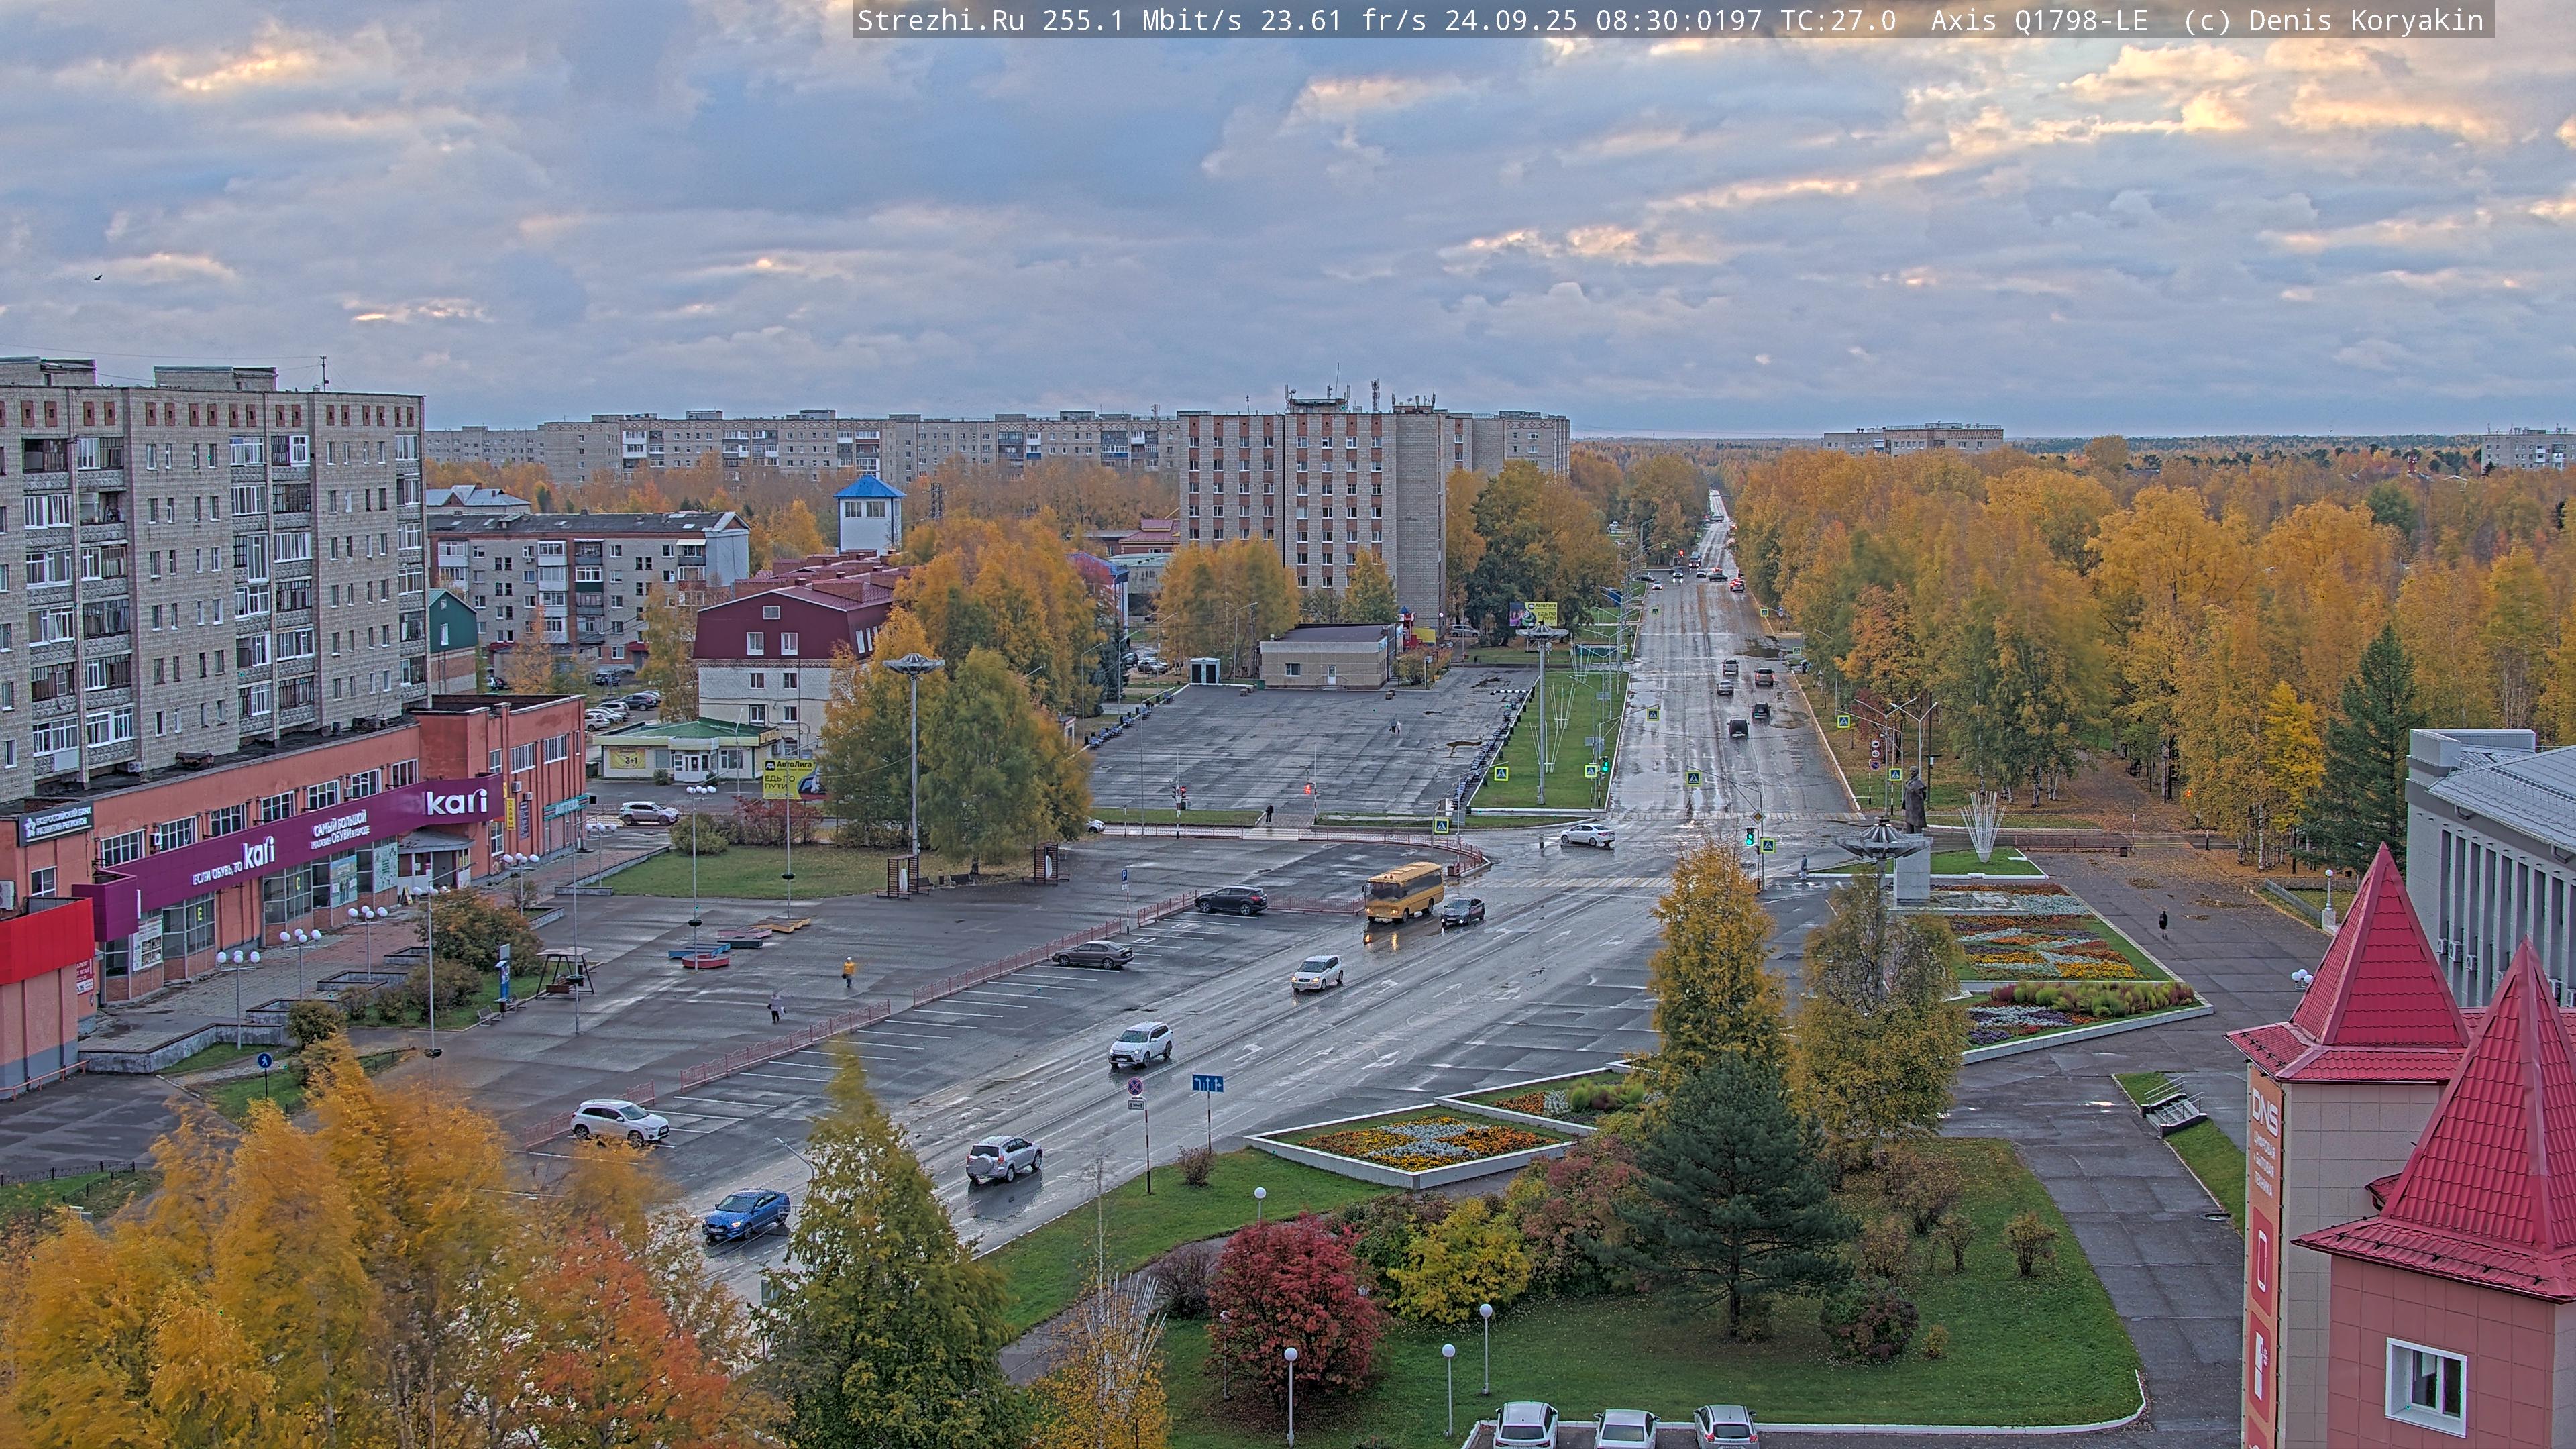2576x1449 pixels.
Task: Click the white car turning at the intersection
Action: (x=1587, y=835)
